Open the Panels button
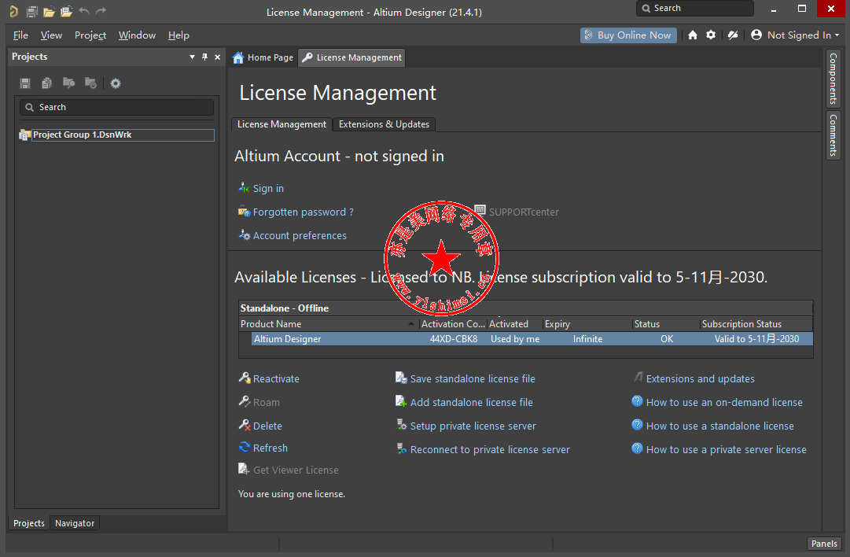Viewport: 850px width, 557px height. pyautogui.click(x=824, y=544)
